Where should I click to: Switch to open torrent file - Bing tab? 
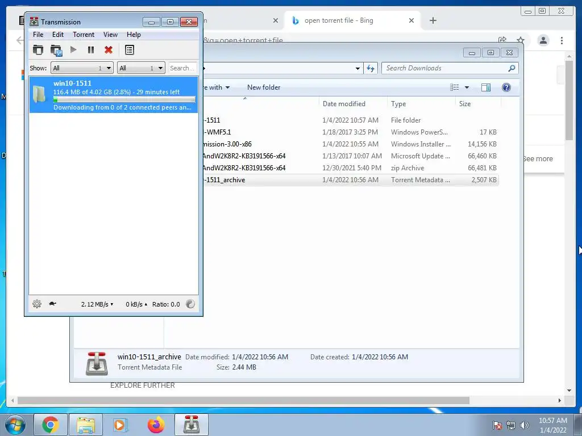(x=352, y=20)
